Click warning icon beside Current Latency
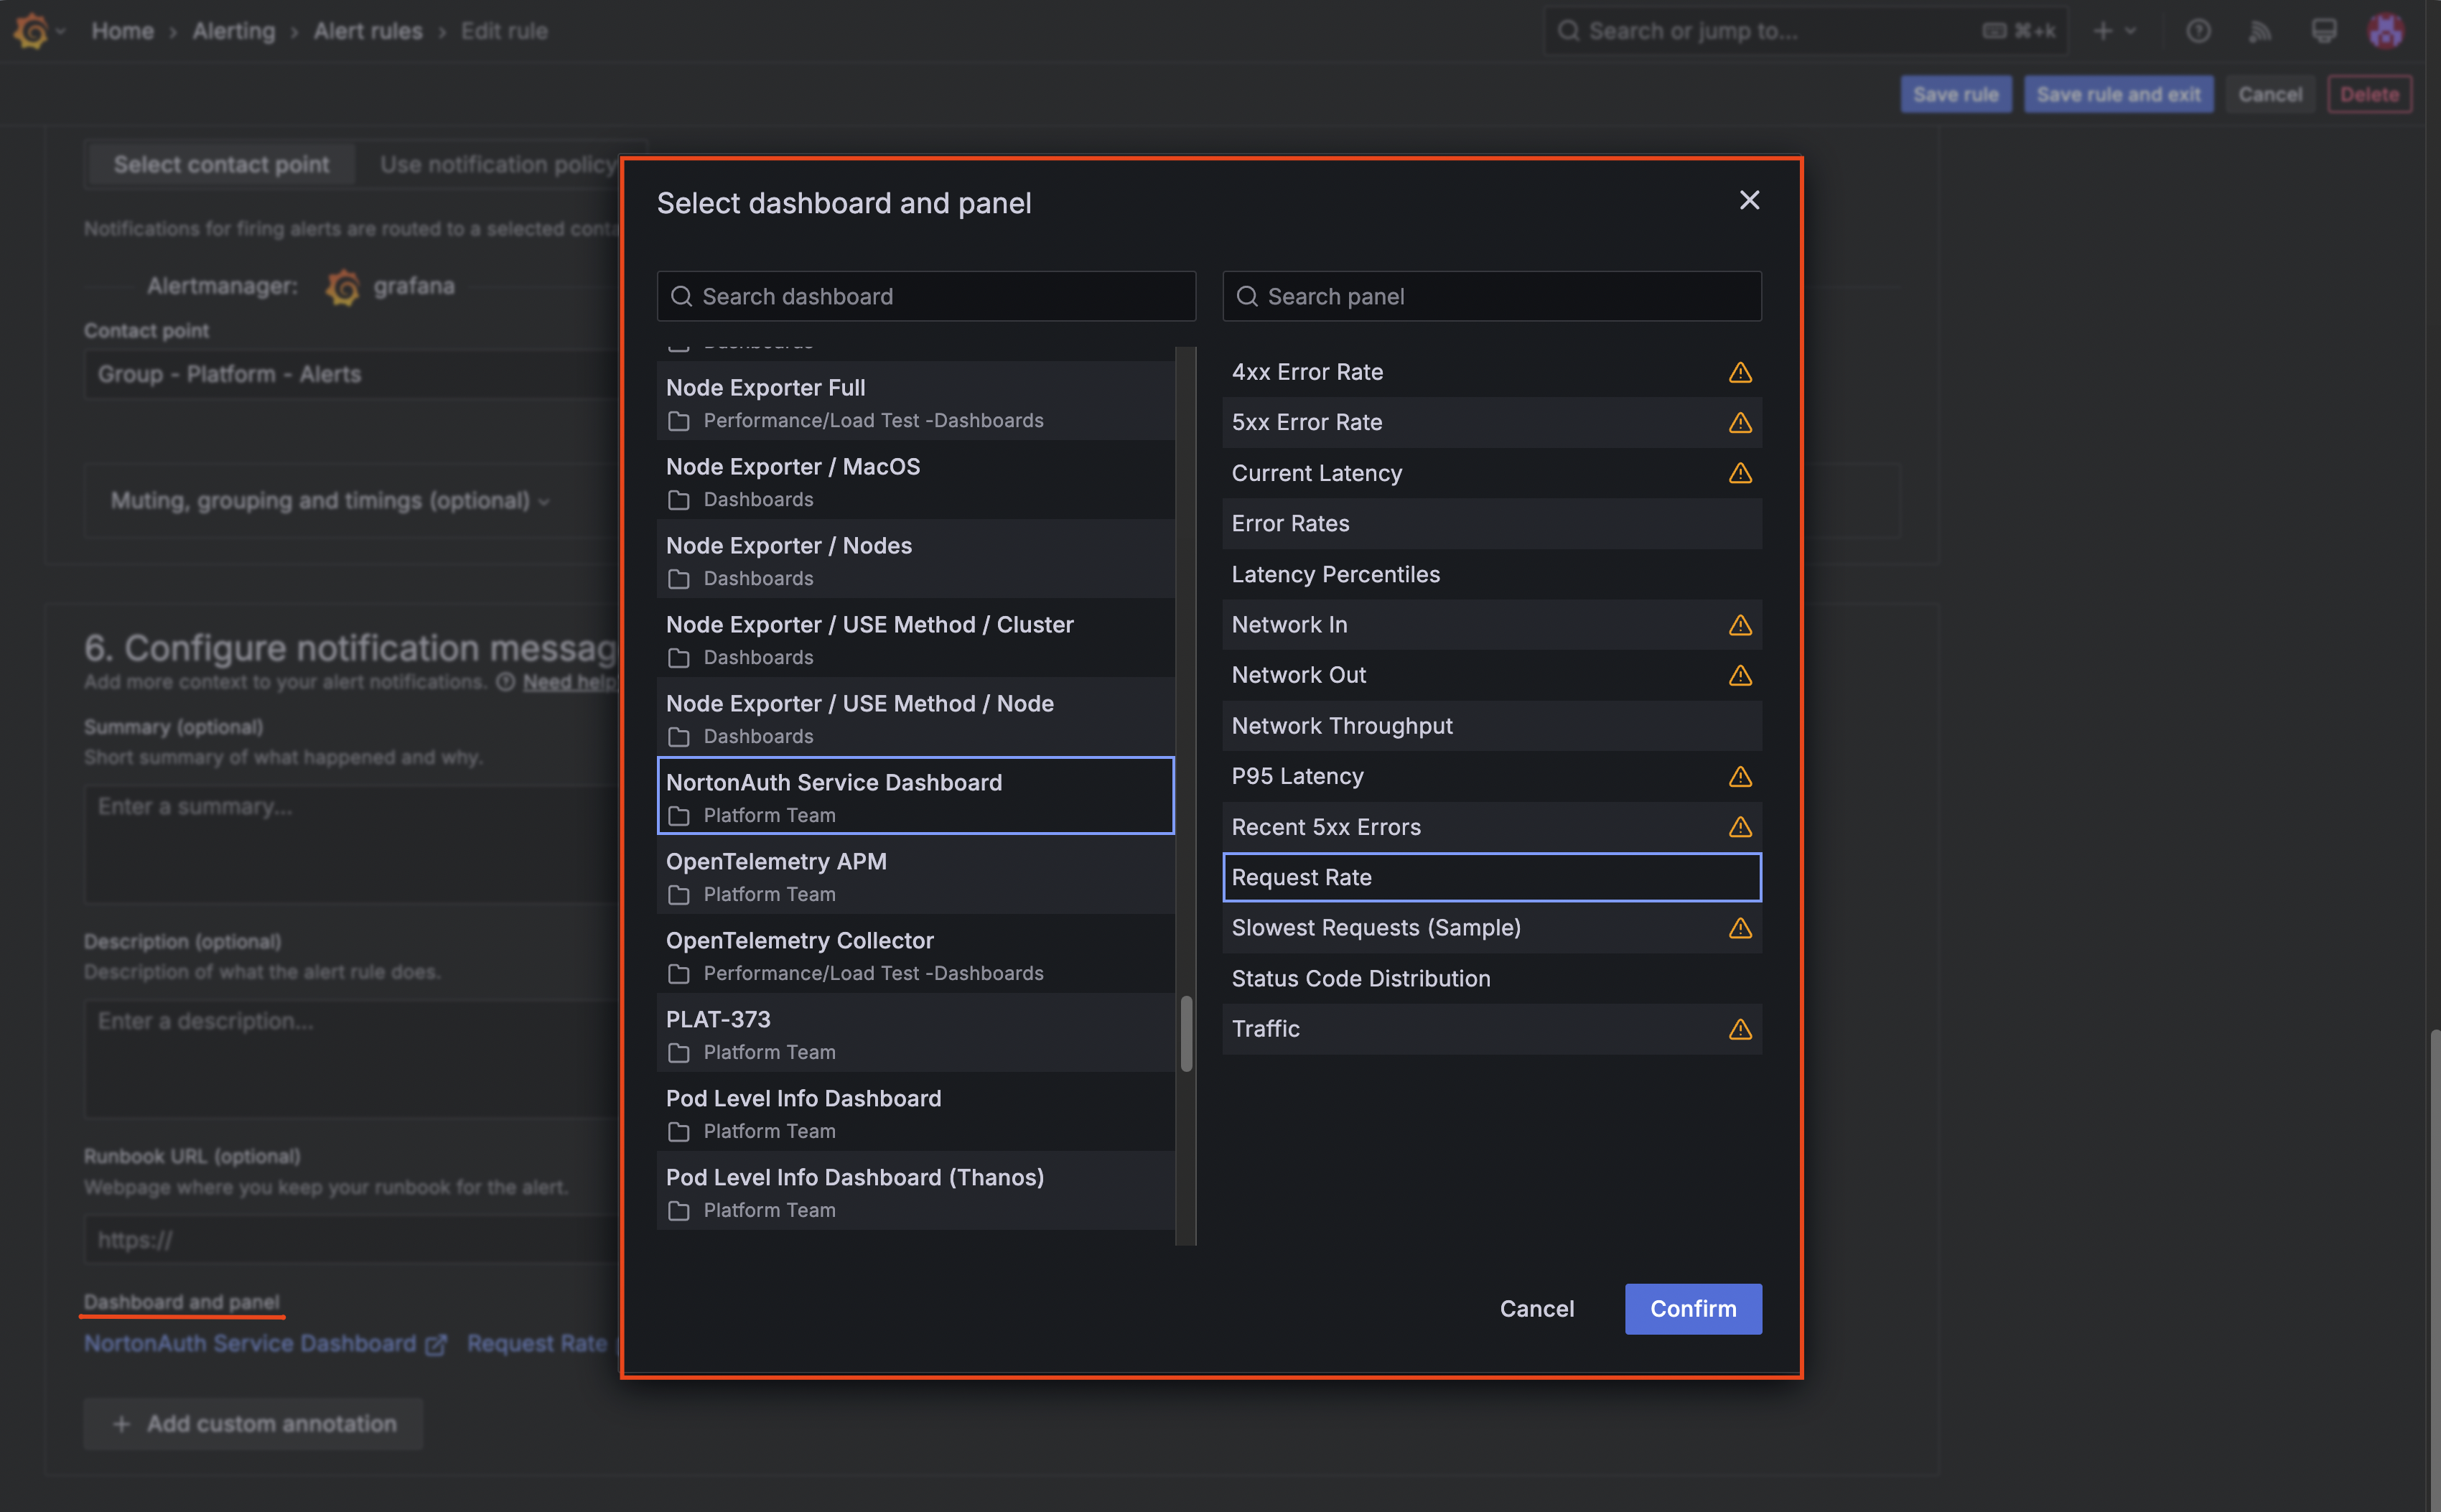The image size is (2441, 1512). pyautogui.click(x=1740, y=473)
